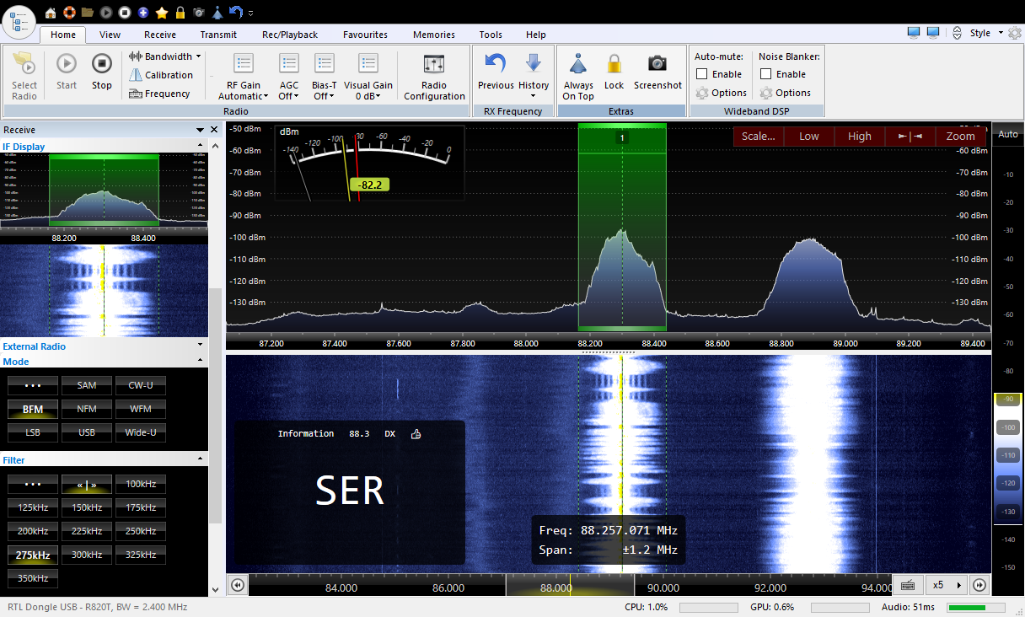
Task: Go to Previous RX frequency
Action: (496, 71)
